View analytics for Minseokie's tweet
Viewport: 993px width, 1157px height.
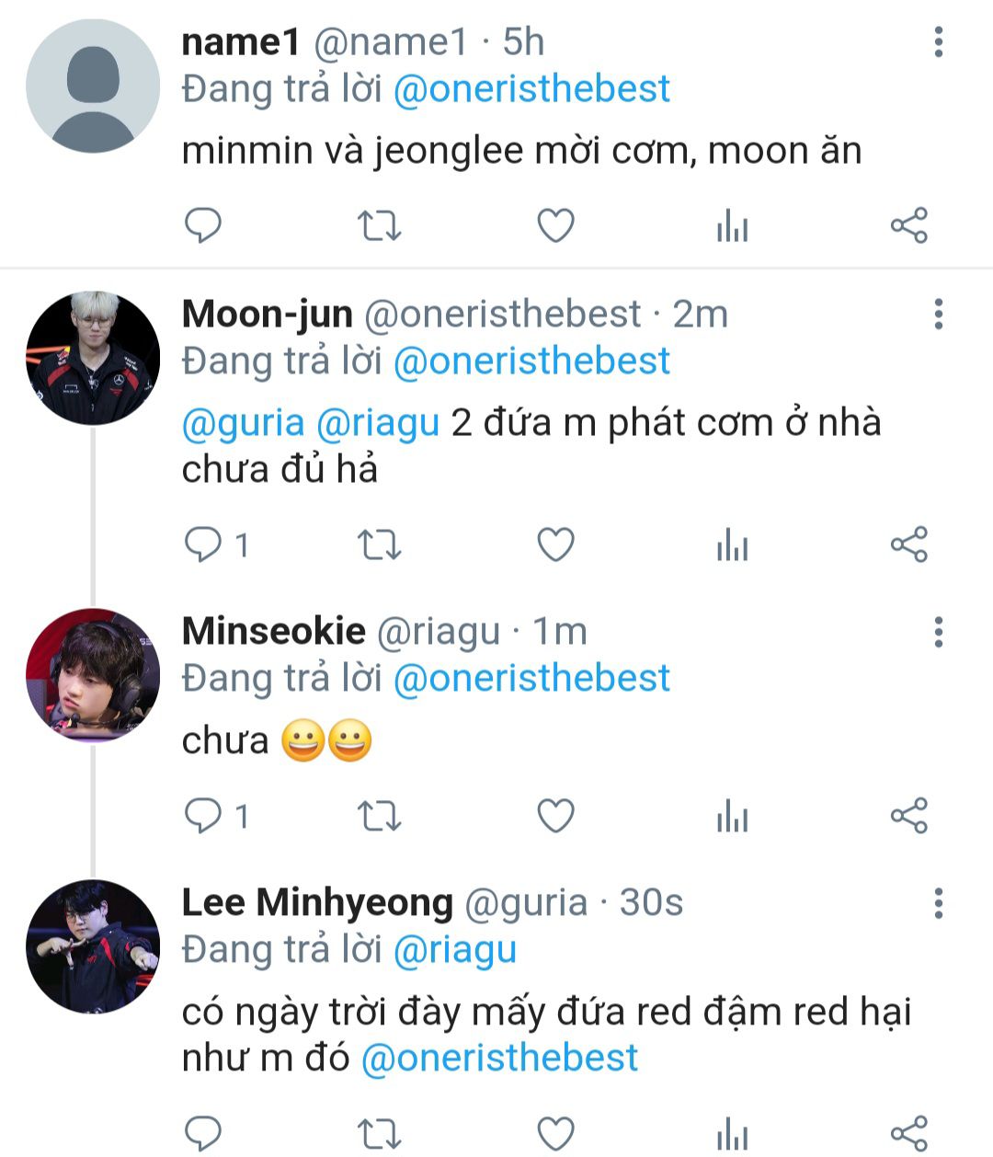pos(732,816)
